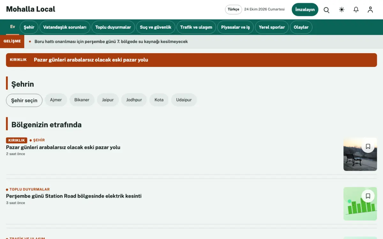The height and width of the screenshot is (239, 383).
Task: Read the Perşembe günü Station Road headline
Action: coord(74,196)
